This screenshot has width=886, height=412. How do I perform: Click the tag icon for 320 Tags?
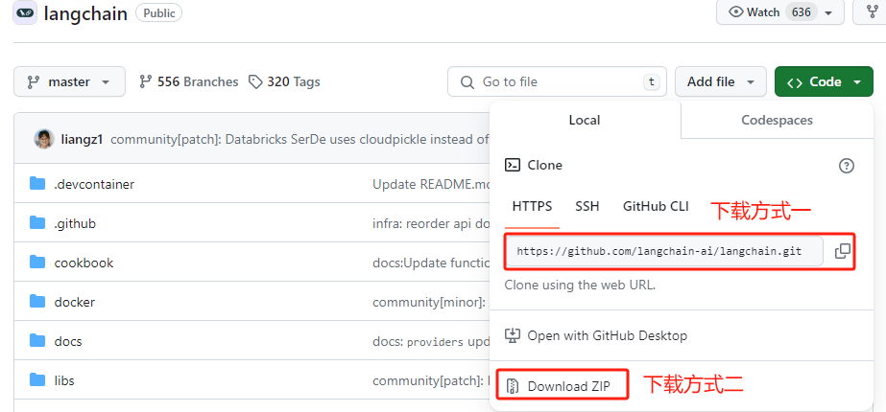255,82
